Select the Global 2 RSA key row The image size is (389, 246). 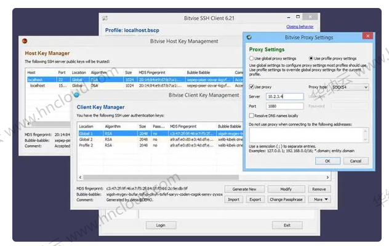(160, 140)
